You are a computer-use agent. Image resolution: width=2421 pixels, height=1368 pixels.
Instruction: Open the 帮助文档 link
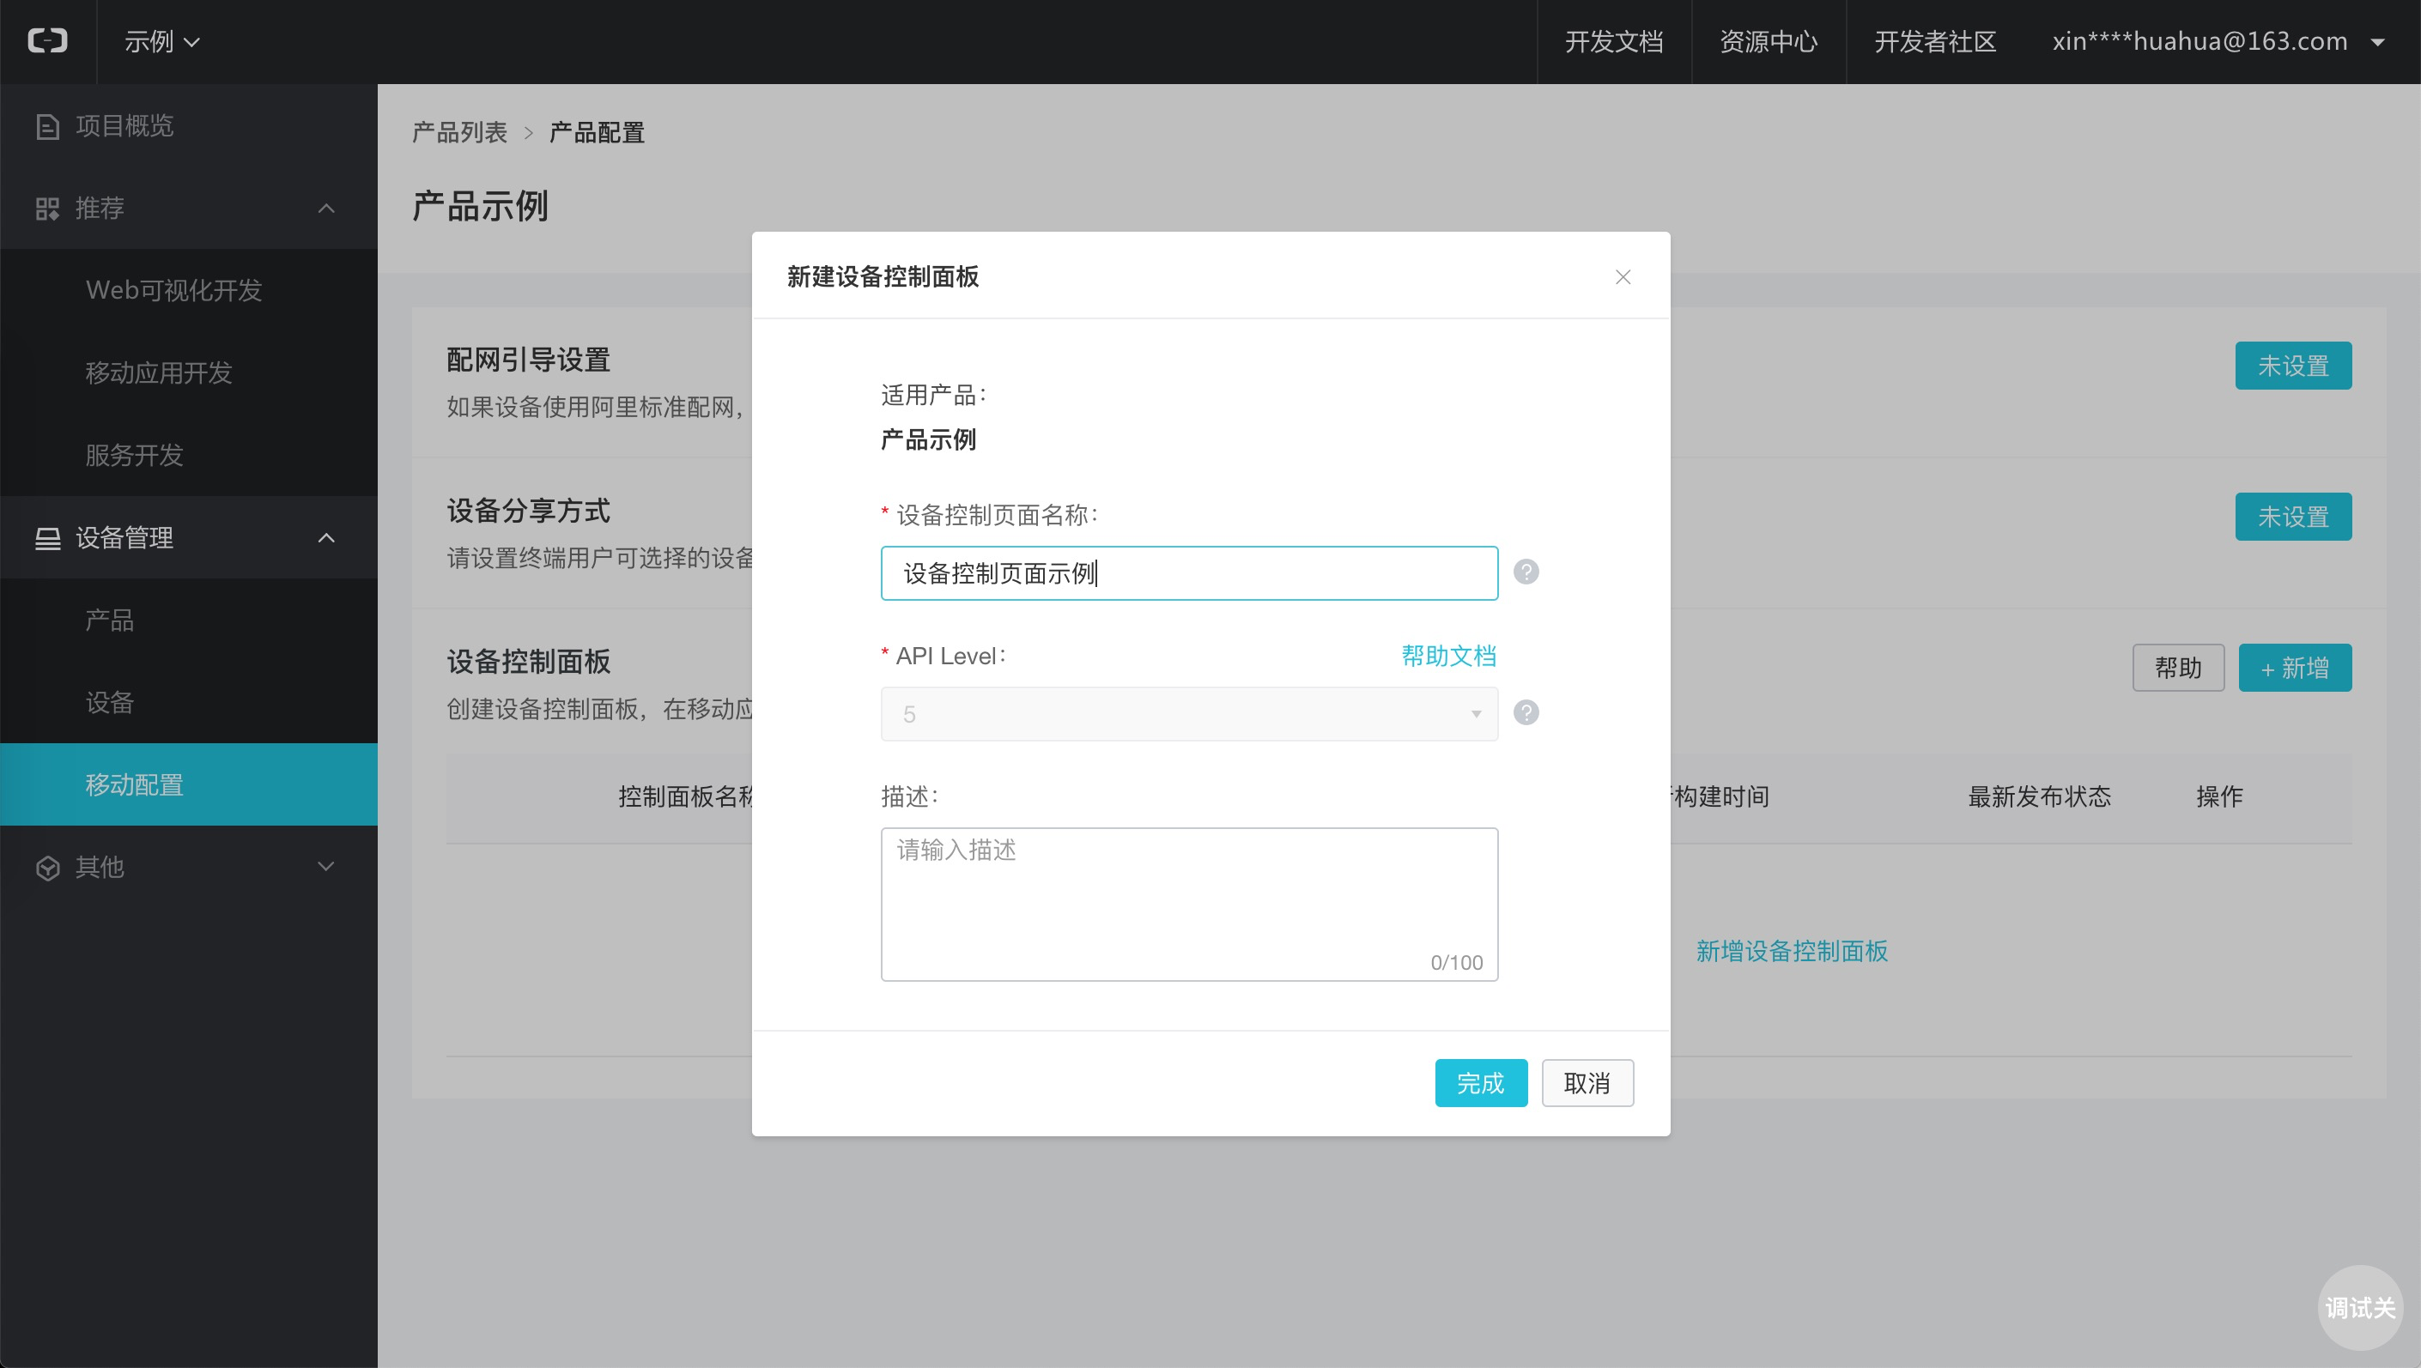1448,656
